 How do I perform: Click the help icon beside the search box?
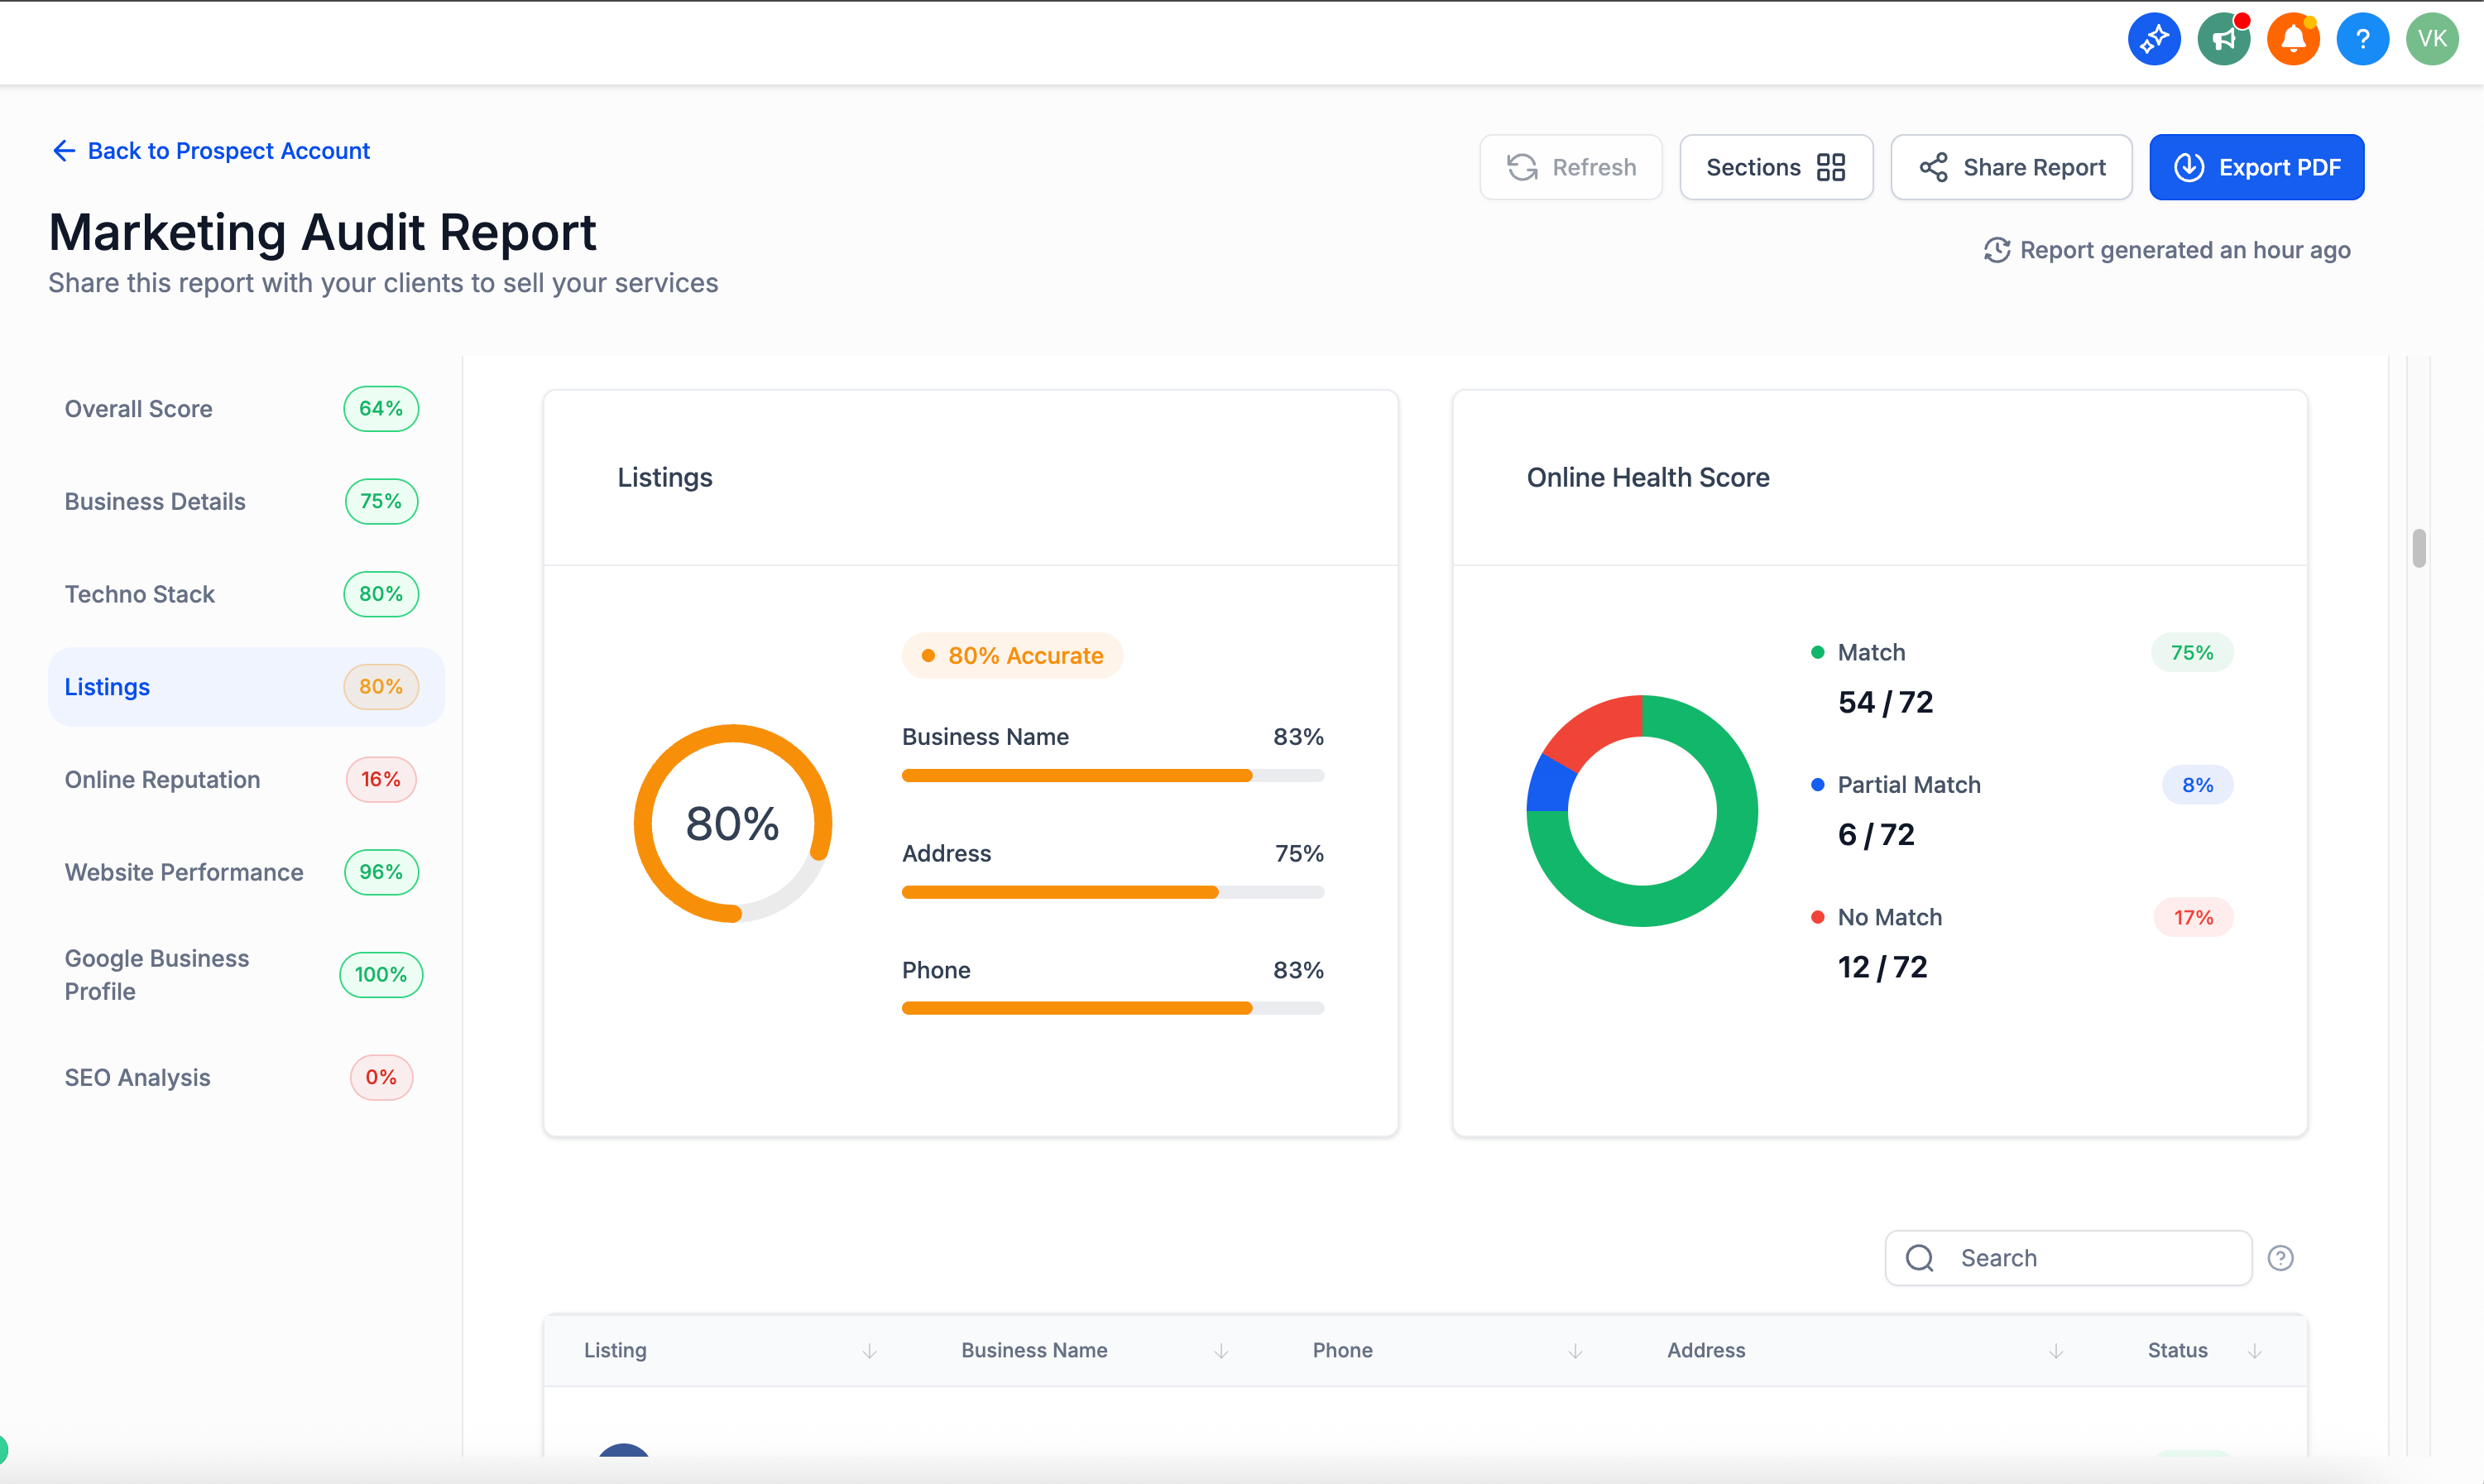coord(2280,1257)
